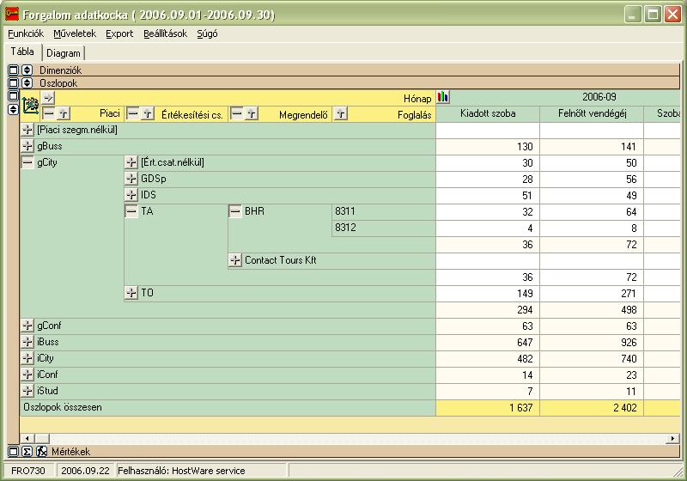The width and height of the screenshot is (687, 481).
Task: Click the running figure icon beside Mértékek
Action: 41,451
